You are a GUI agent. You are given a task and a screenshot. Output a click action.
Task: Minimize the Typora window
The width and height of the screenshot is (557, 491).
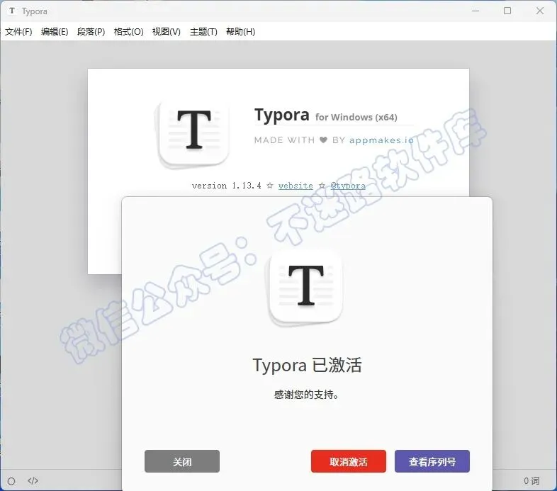click(x=476, y=11)
